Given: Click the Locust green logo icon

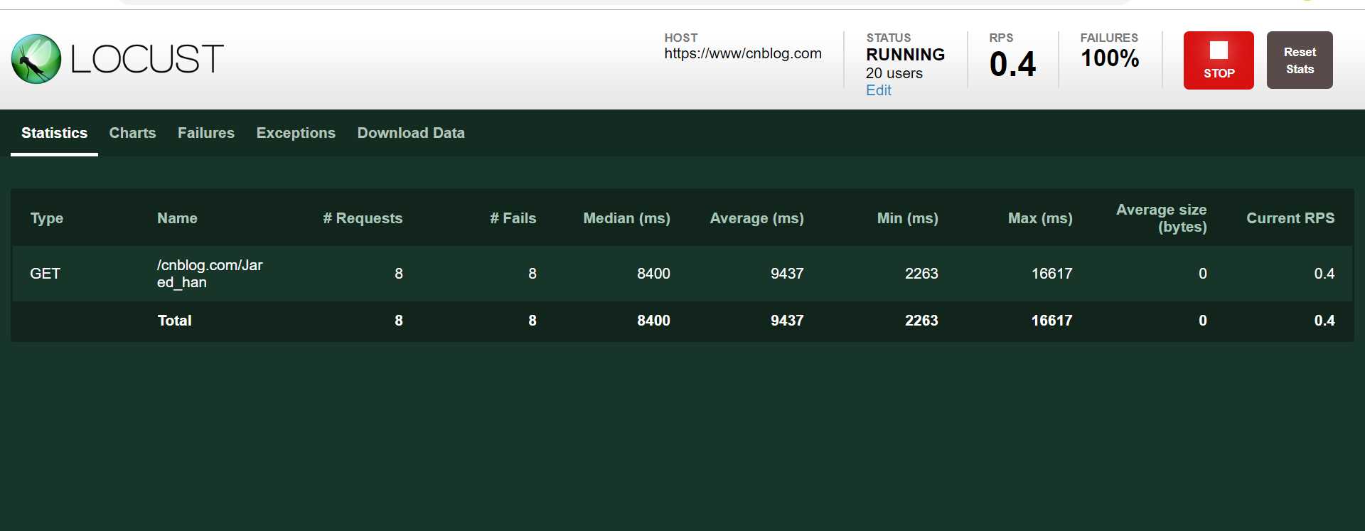Looking at the screenshot, I should pyautogui.click(x=36, y=59).
